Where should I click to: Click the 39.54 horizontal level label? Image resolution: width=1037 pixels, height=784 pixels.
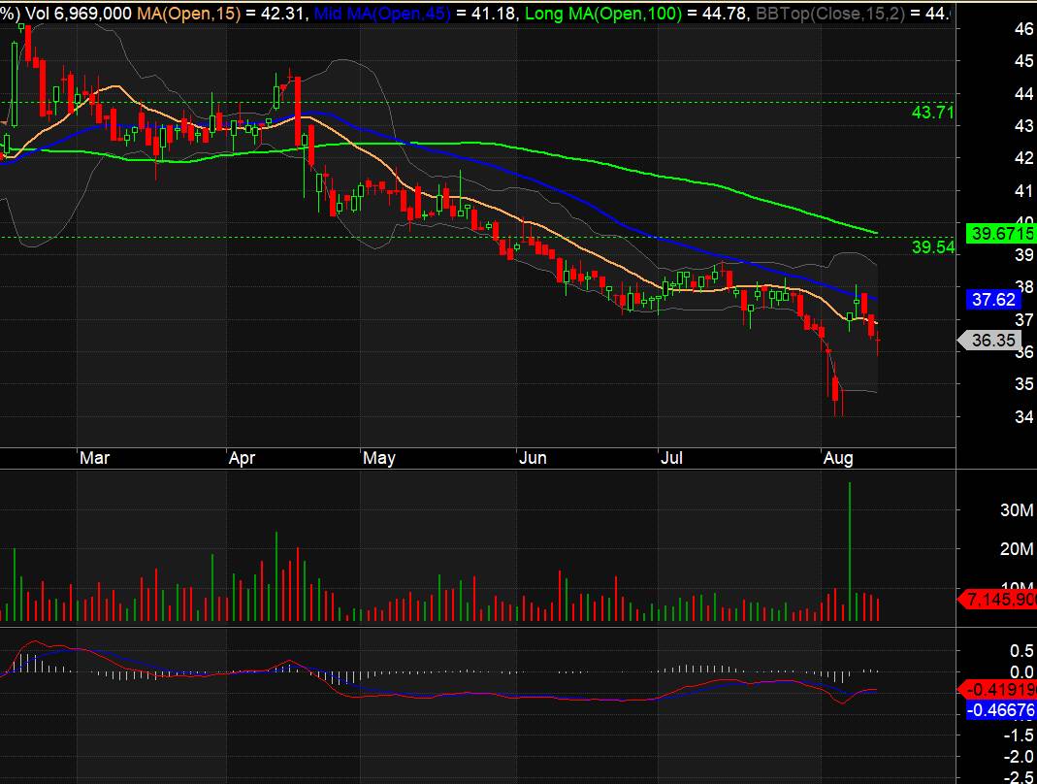click(933, 247)
